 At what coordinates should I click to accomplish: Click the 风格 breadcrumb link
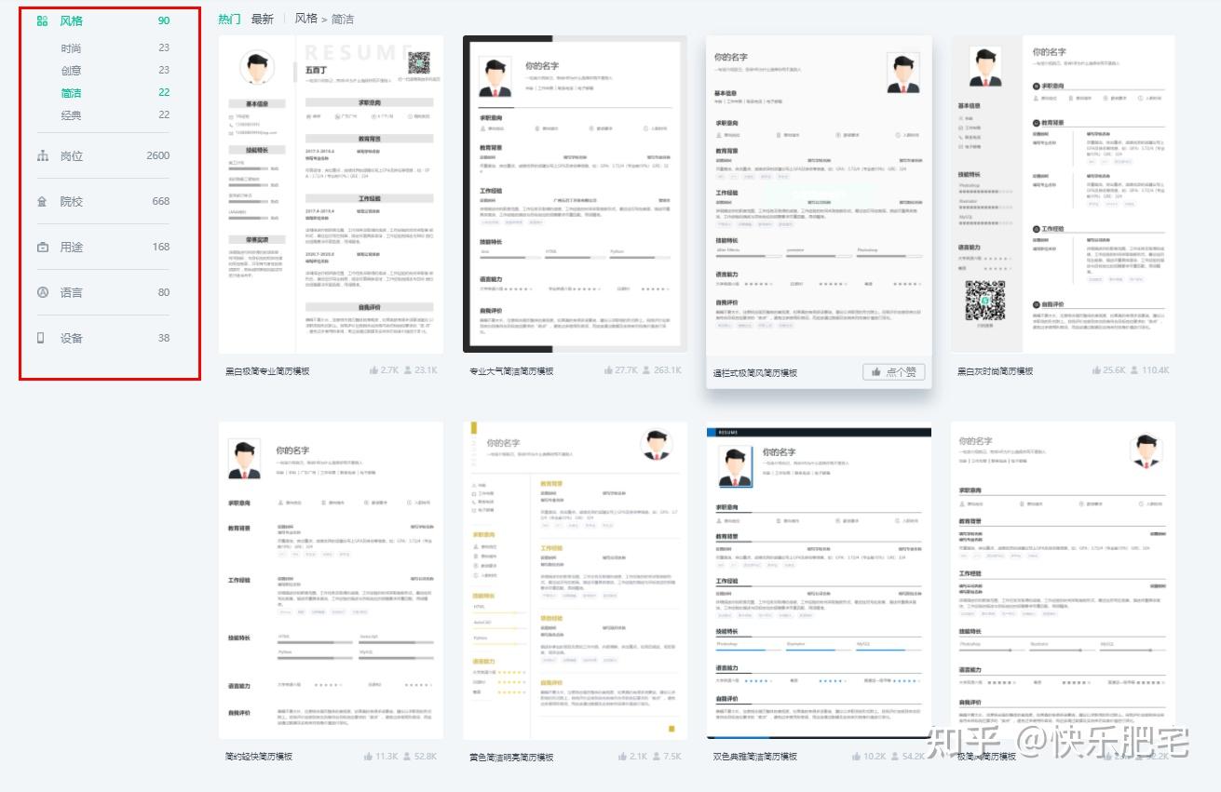click(306, 19)
